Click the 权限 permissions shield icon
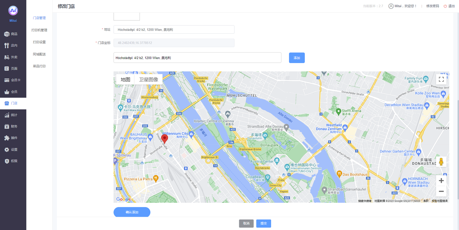This screenshot has width=459, height=230. coord(6,161)
